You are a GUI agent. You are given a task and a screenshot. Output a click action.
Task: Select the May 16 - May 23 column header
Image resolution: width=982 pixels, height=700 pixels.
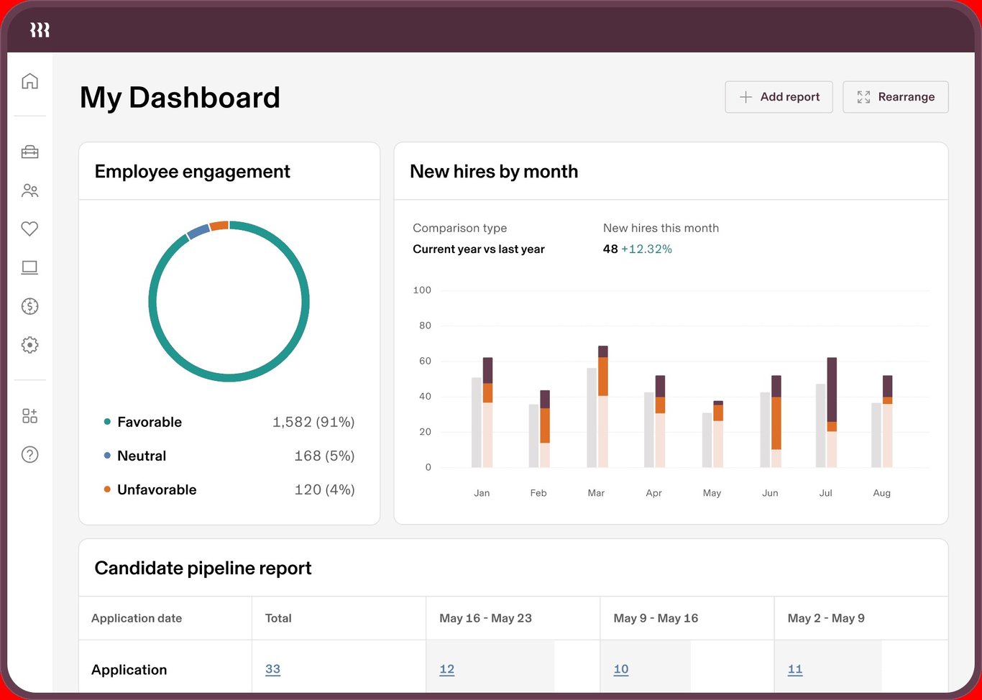[x=485, y=618]
